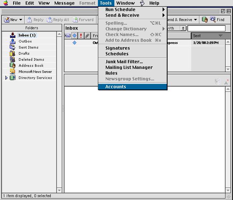Expand the Change Dictionary submenu

pyautogui.click(x=164, y=29)
